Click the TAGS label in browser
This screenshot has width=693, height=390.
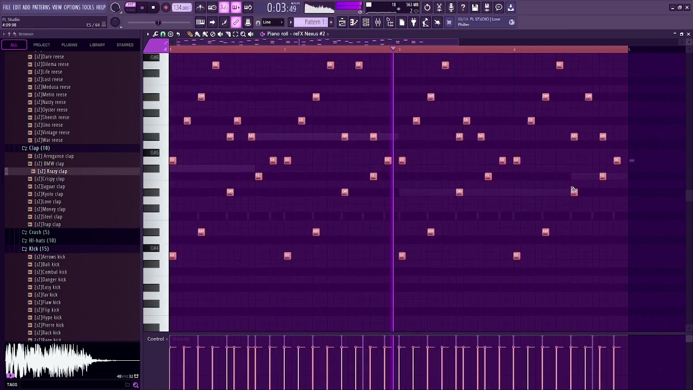(12, 385)
